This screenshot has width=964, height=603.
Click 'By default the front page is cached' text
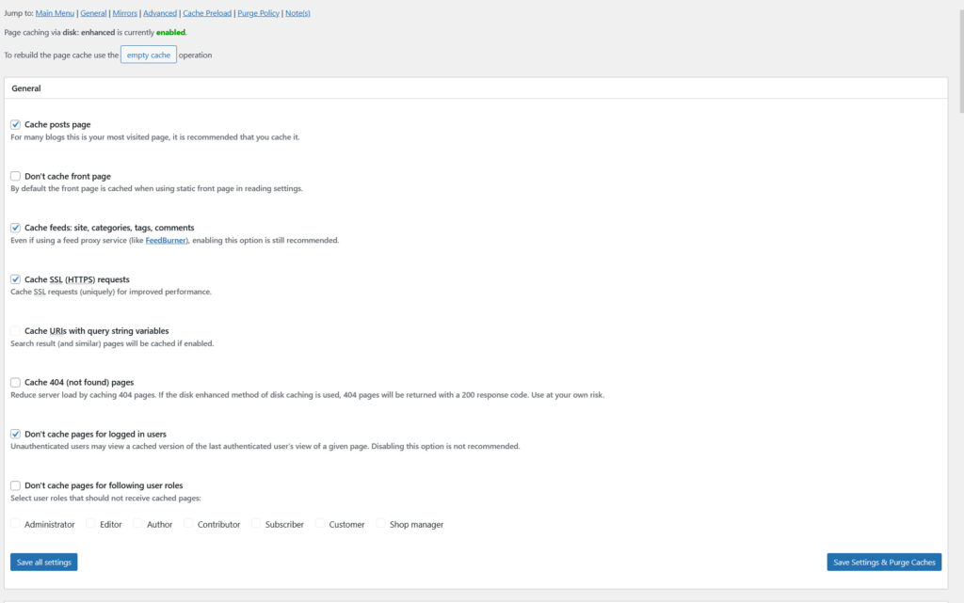pyautogui.click(x=157, y=188)
